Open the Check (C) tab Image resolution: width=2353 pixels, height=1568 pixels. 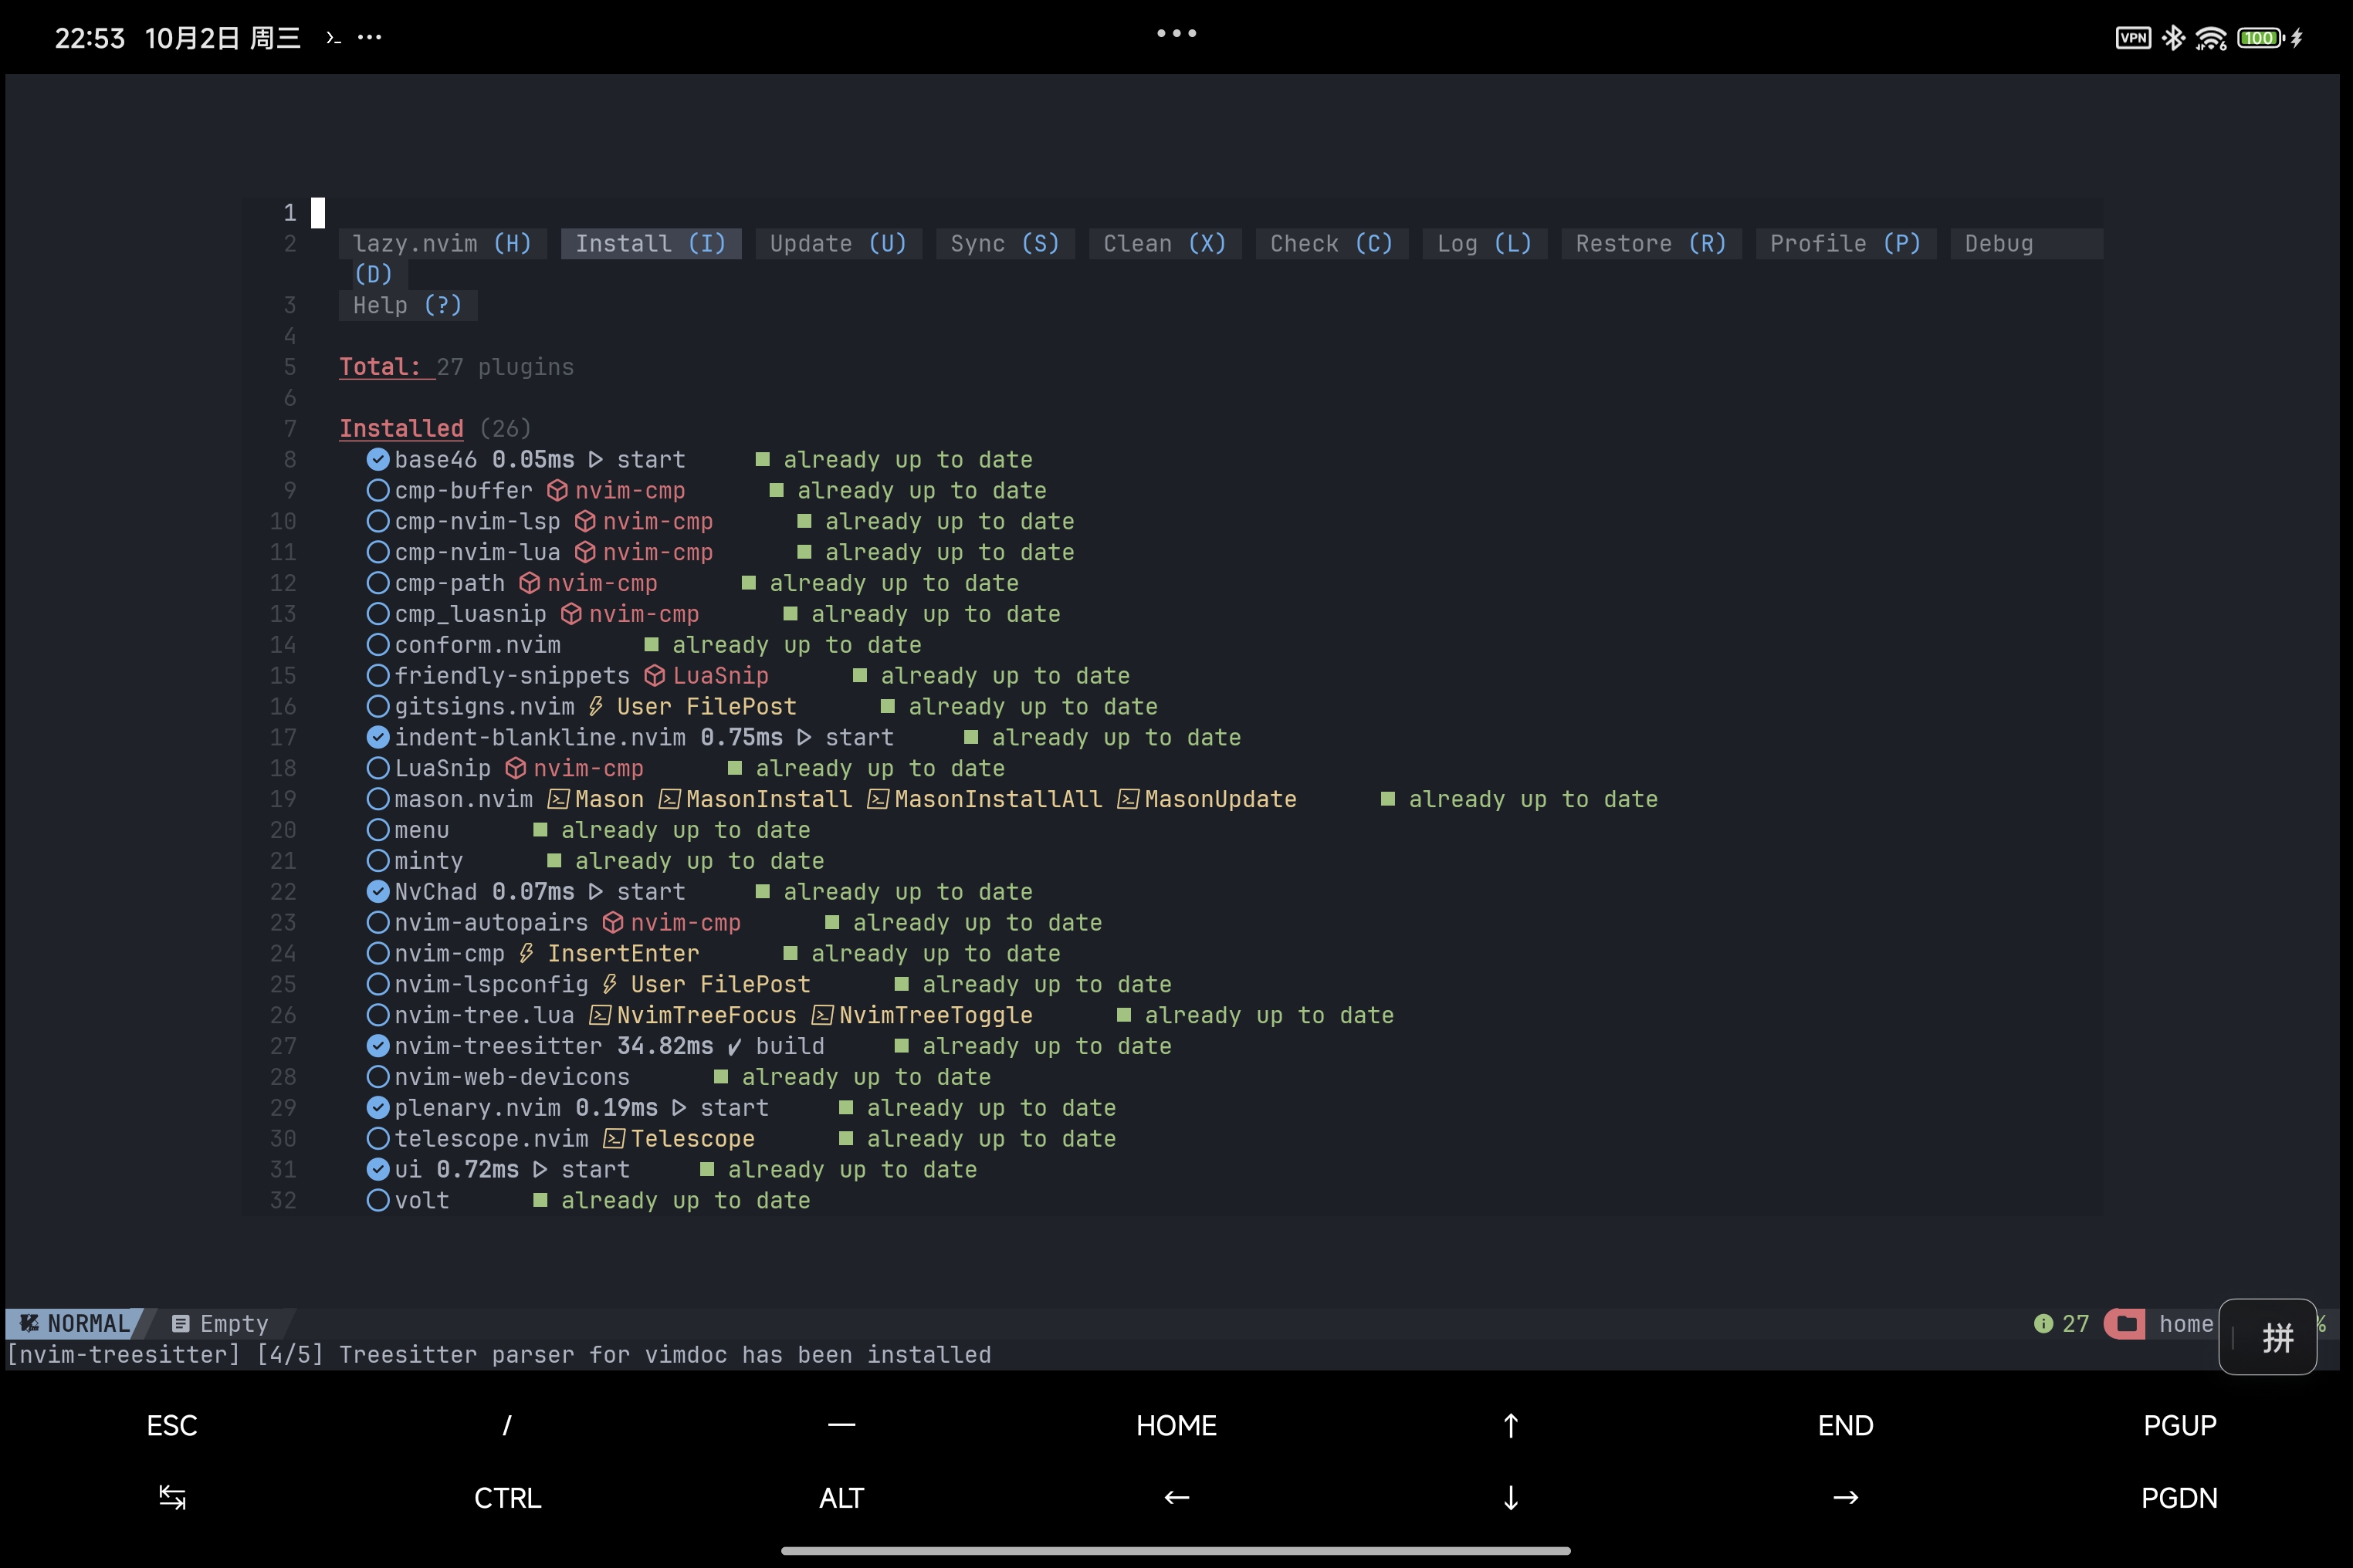1332,243
